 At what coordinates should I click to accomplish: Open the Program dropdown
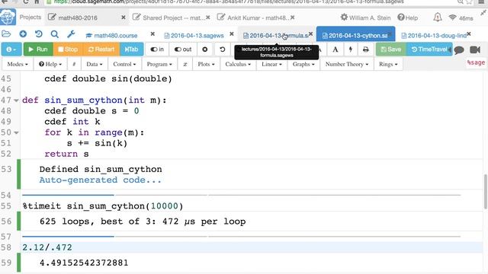pos(159,64)
